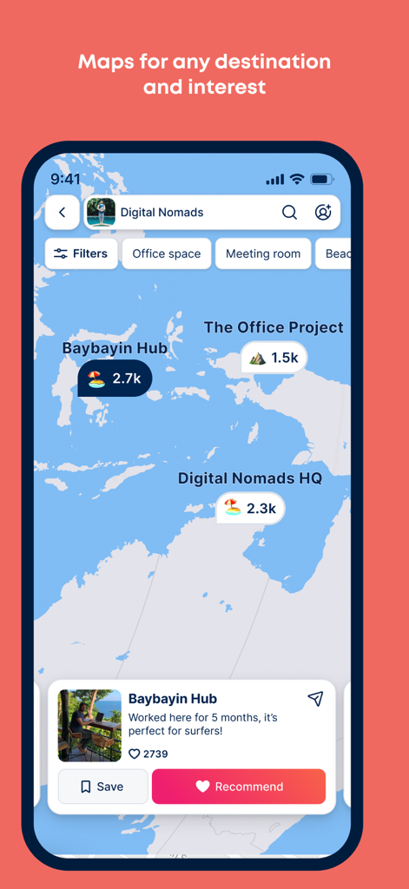Tap the Digital Nomads HQ 2.3k pin

(x=251, y=509)
